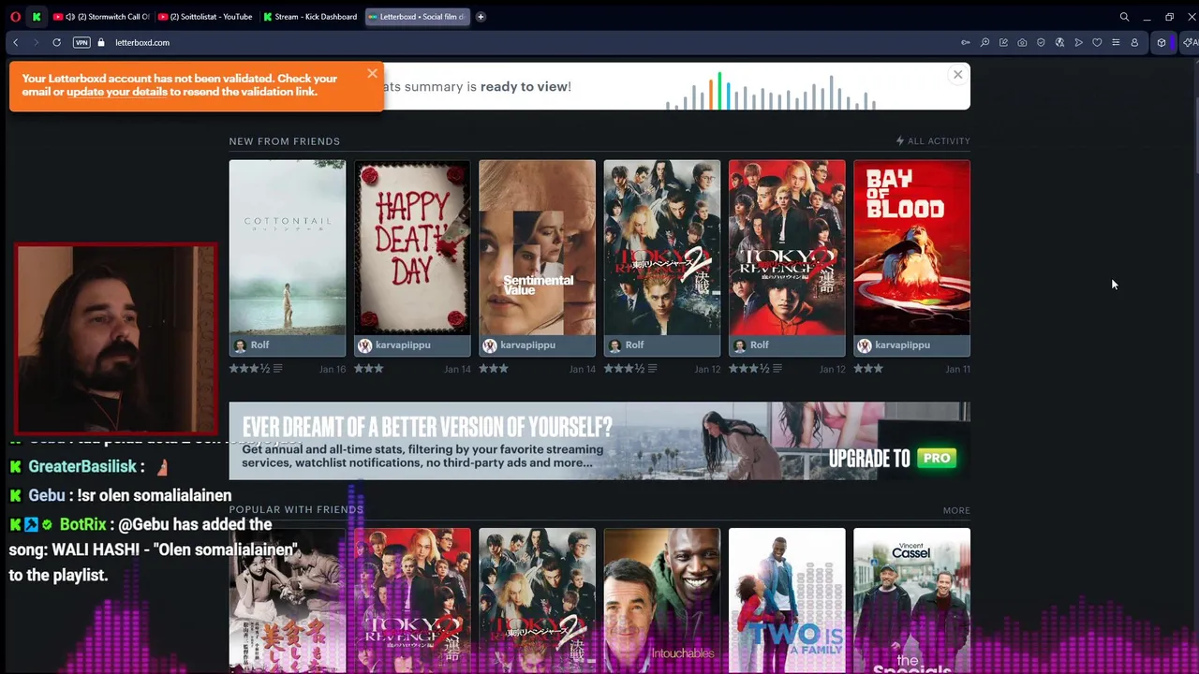Switch to Soittolistat - YouTube tab
The image size is (1199, 674).
tap(205, 16)
